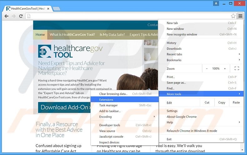The height and width of the screenshot is (155, 247).
Task: Click the 100% zoom value
Action: [x=216, y=69]
